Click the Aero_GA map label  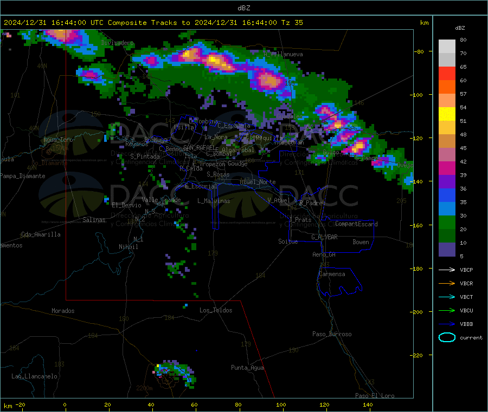[324, 254]
